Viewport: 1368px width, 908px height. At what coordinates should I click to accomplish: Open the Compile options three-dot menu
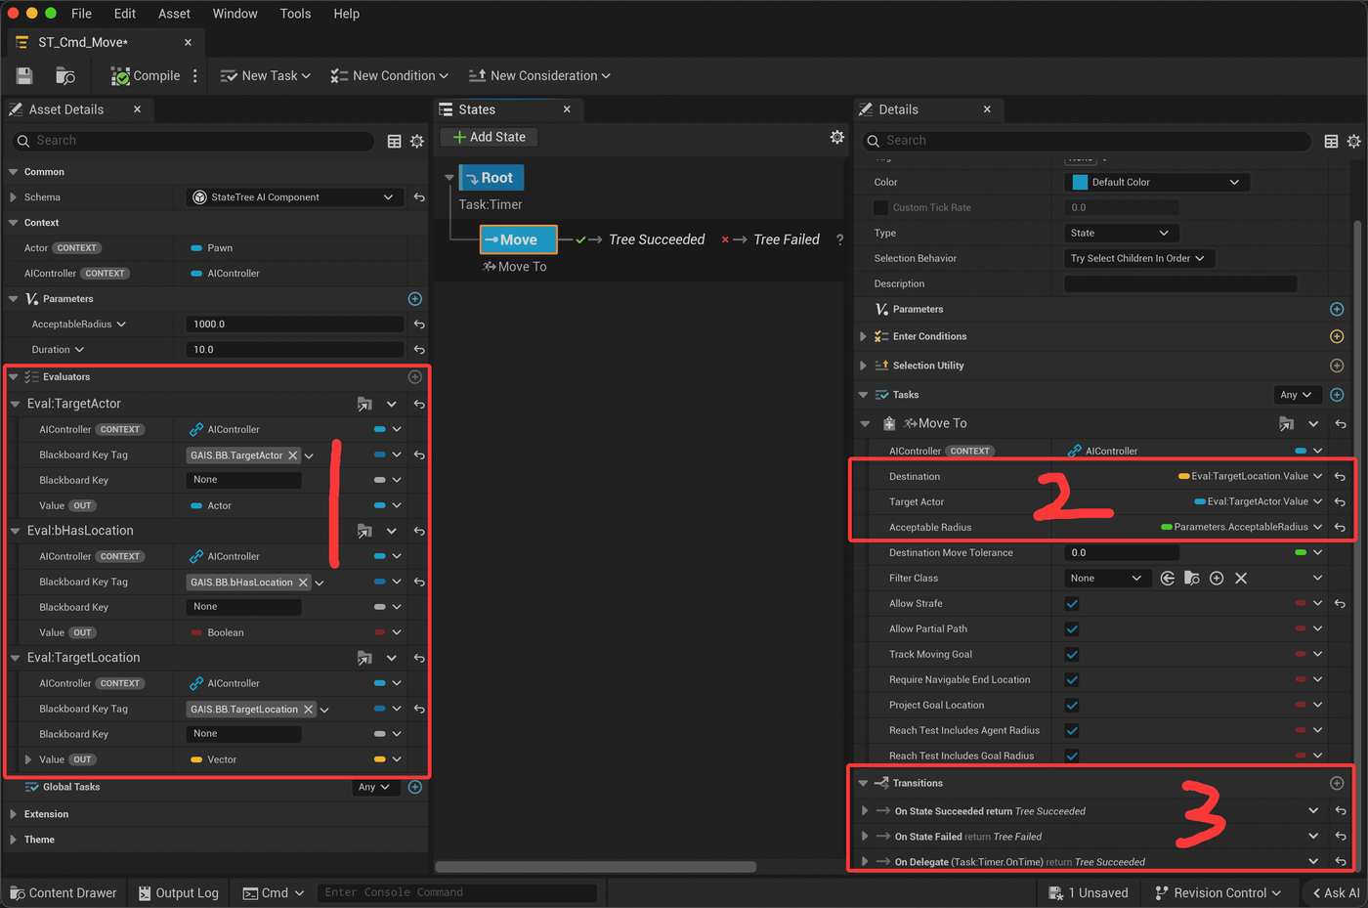(x=195, y=75)
